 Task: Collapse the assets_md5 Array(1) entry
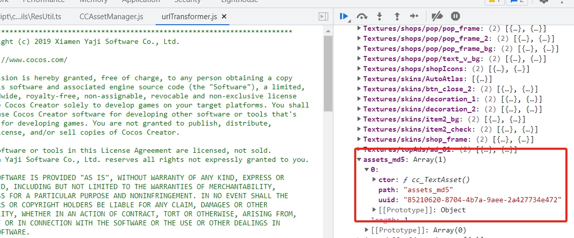(359, 160)
